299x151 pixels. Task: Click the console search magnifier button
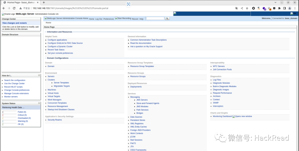[x=167, y=18]
